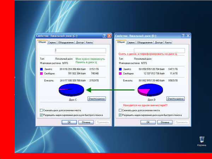Viewport: 212px width, 159px height.
Task: Click the 'Диск D' label under pie chart
Action: 152,100
